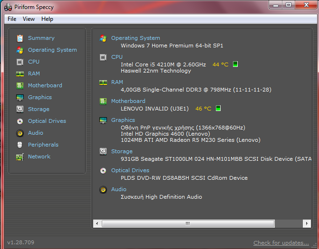Open Network section in sidebar
The image size is (319, 249).
coord(39,157)
